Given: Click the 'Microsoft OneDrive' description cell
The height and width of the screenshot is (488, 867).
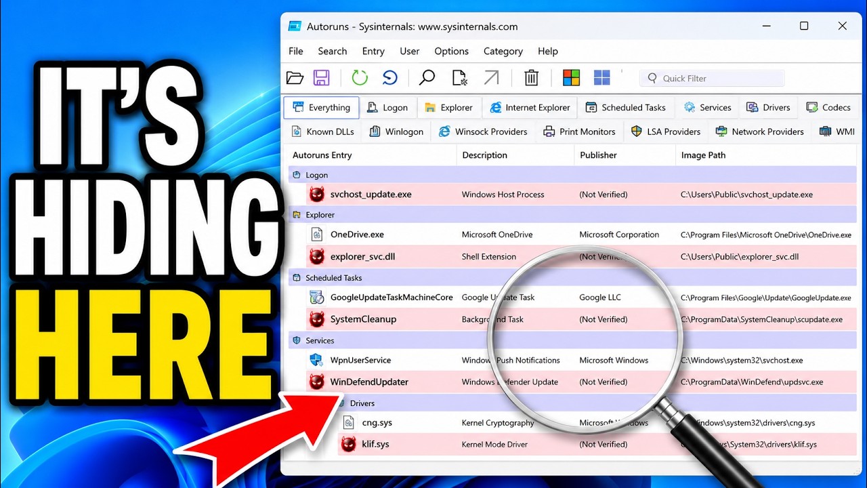Looking at the screenshot, I should click(497, 235).
